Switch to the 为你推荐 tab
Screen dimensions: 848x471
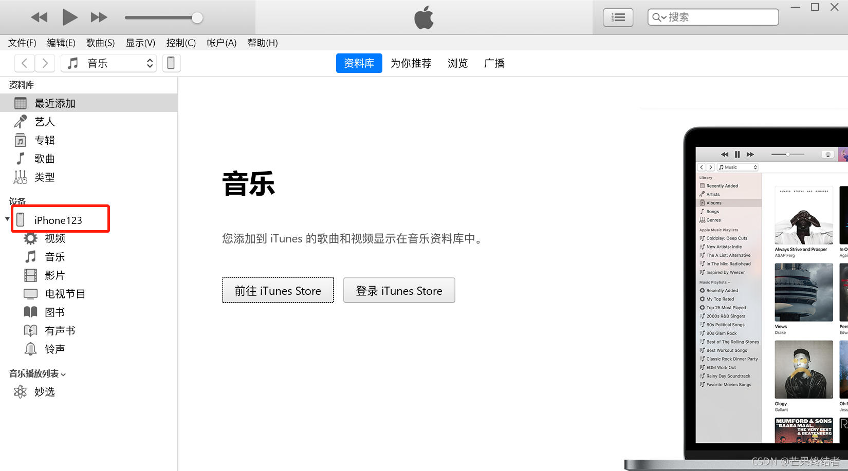point(411,63)
